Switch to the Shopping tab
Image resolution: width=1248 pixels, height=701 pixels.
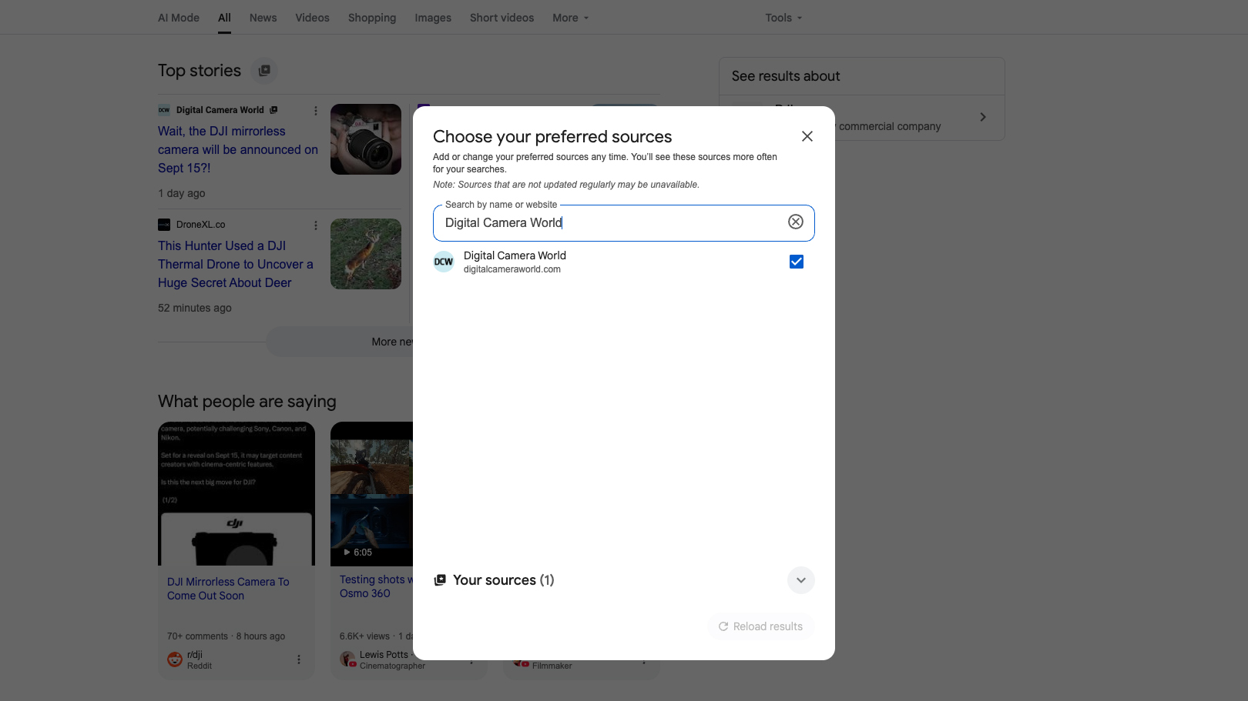pos(372,18)
